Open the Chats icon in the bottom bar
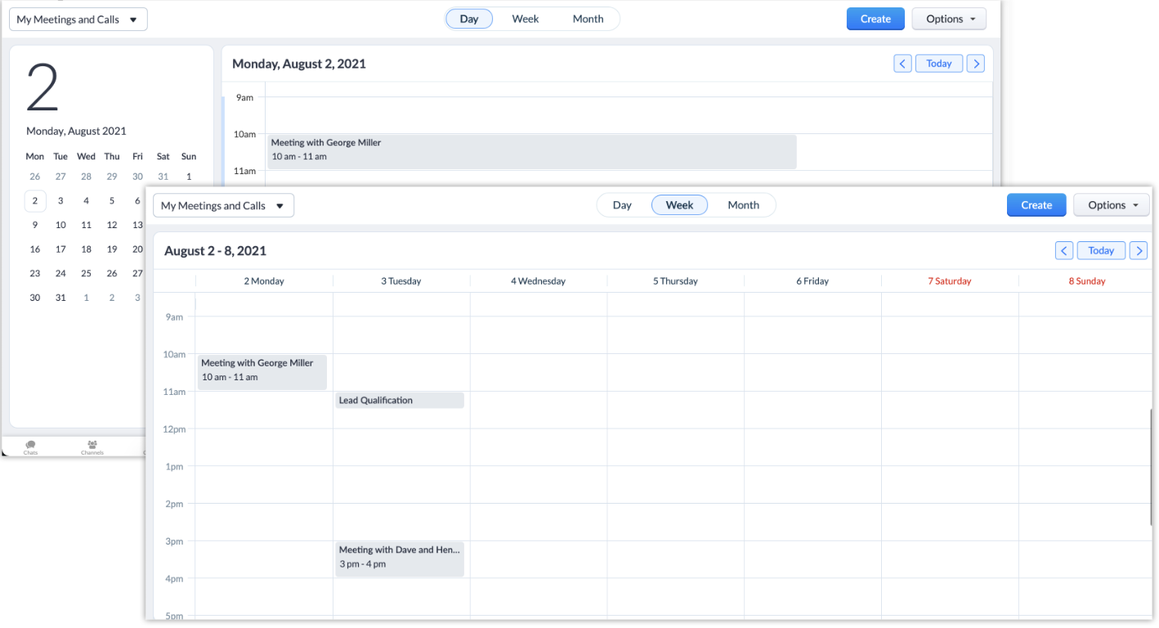This screenshot has width=1159, height=628. [30, 446]
